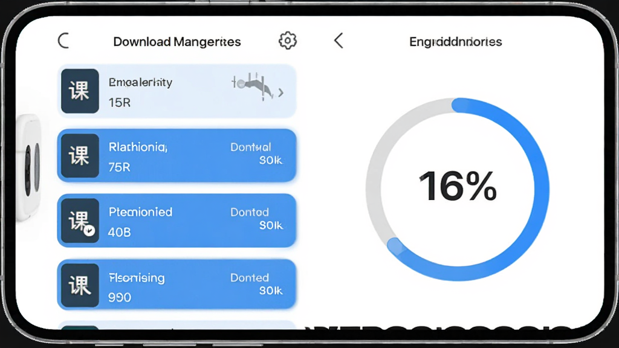Tap the course icon in the Rlathioniq row
The height and width of the screenshot is (348, 619).
[x=80, y=155]
